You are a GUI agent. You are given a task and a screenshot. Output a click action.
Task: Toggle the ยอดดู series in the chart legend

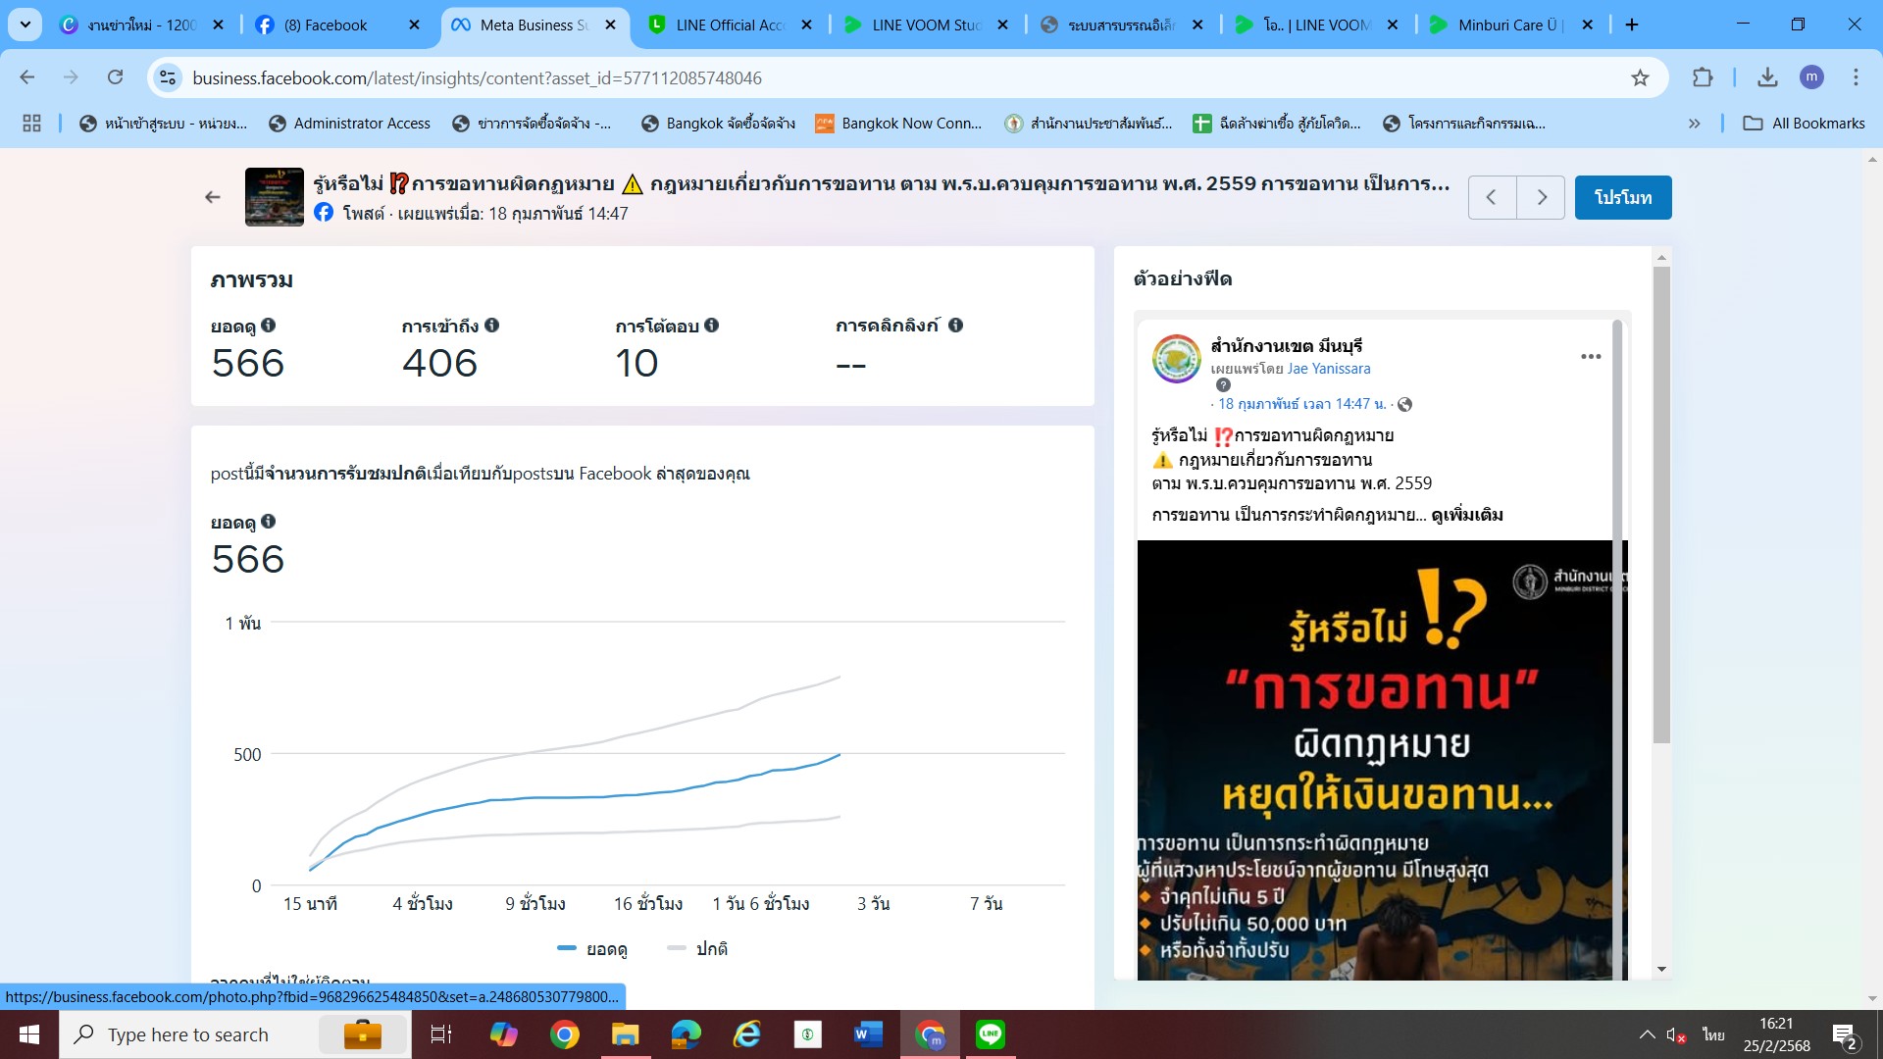click(x=591, y=948)
